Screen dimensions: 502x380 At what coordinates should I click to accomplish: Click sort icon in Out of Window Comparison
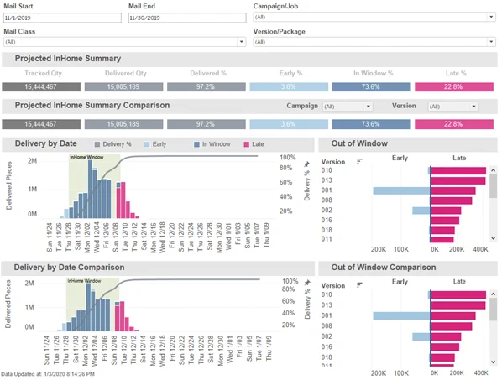coord(359,284)
